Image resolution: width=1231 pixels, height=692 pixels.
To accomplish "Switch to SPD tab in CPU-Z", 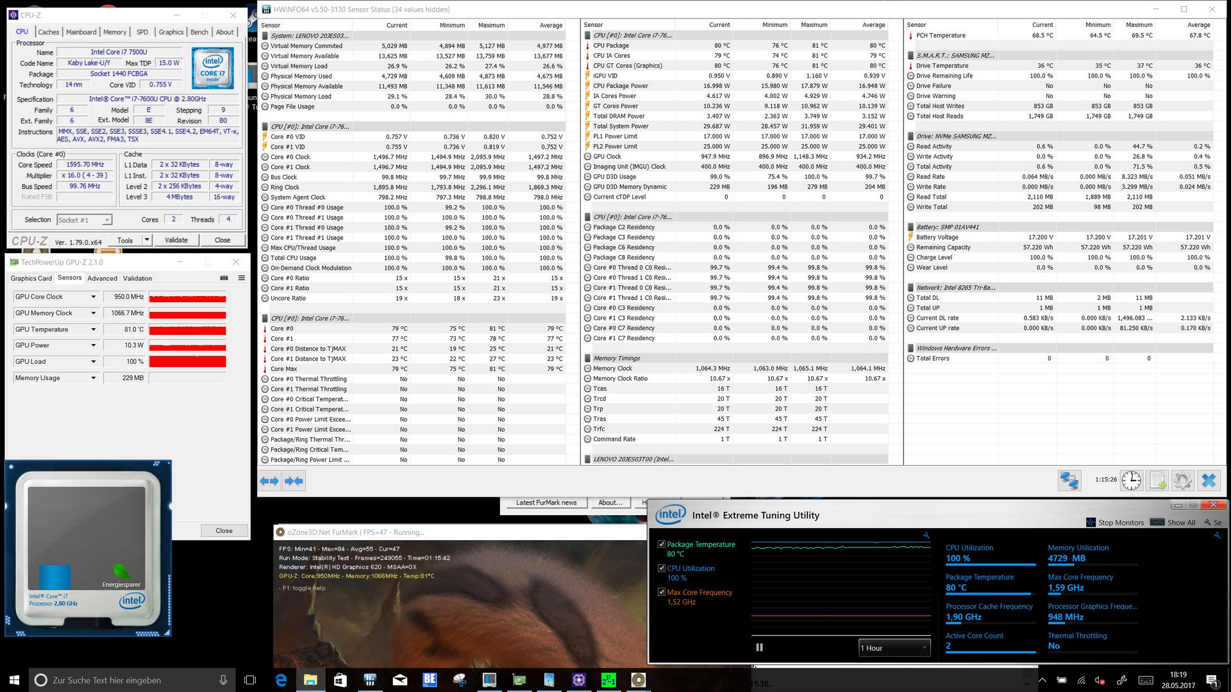I will click(142, 32).
